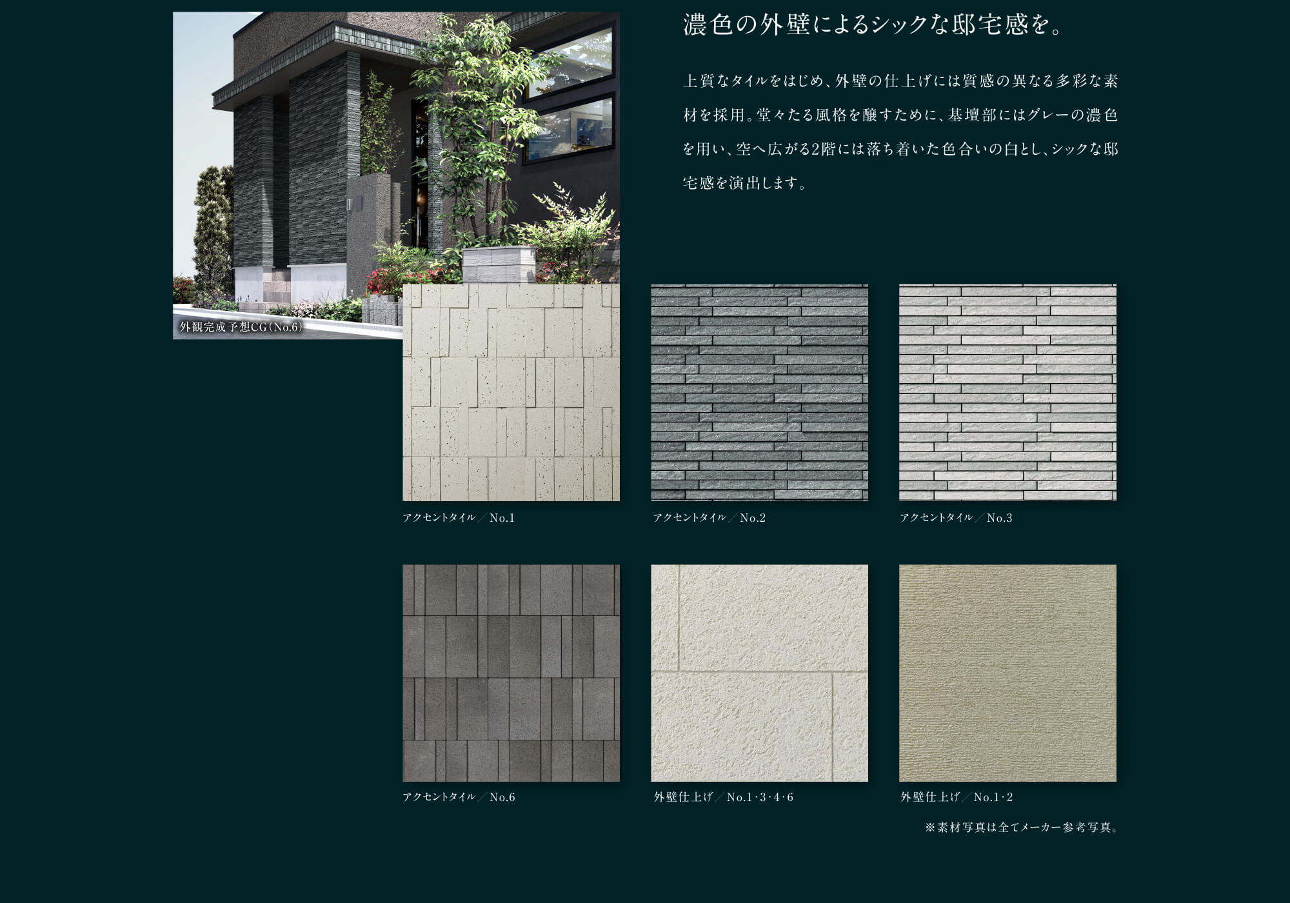Click the 外観完成予想CG (No.6) label

point(241,327)
